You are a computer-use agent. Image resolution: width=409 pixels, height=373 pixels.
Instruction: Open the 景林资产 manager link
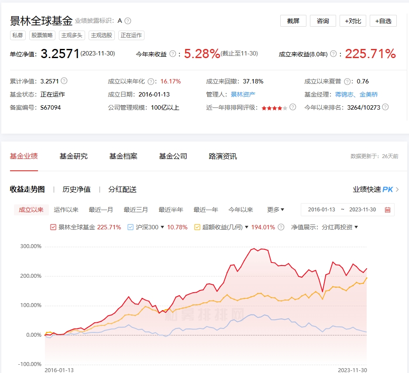(243, 94)
